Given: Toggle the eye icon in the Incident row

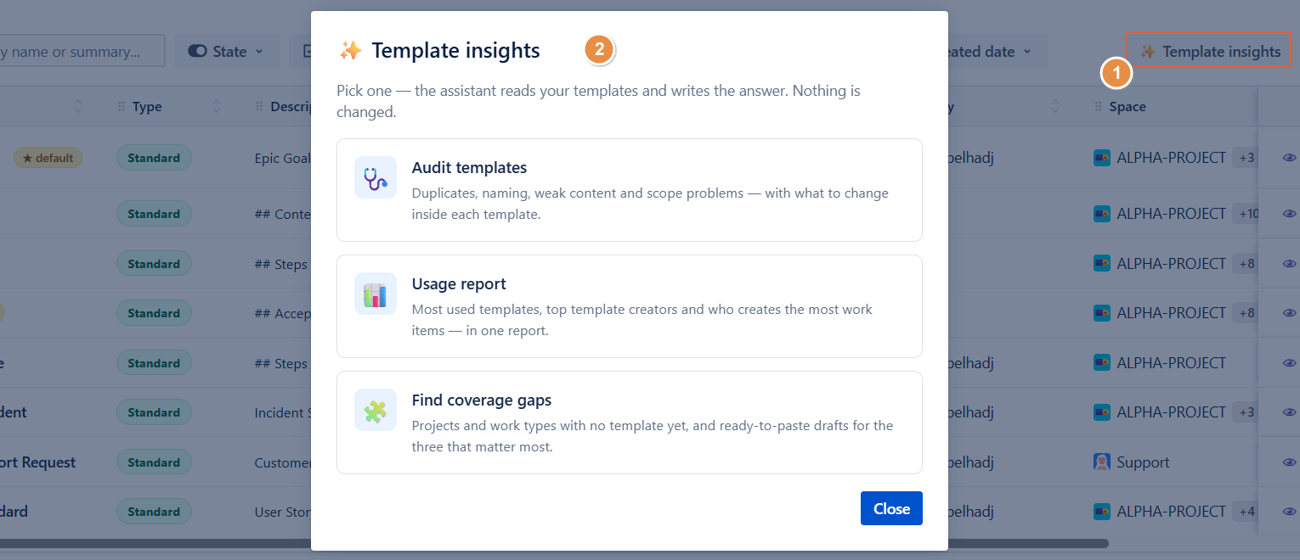Looking at the screenshot, I should 1289,412.
